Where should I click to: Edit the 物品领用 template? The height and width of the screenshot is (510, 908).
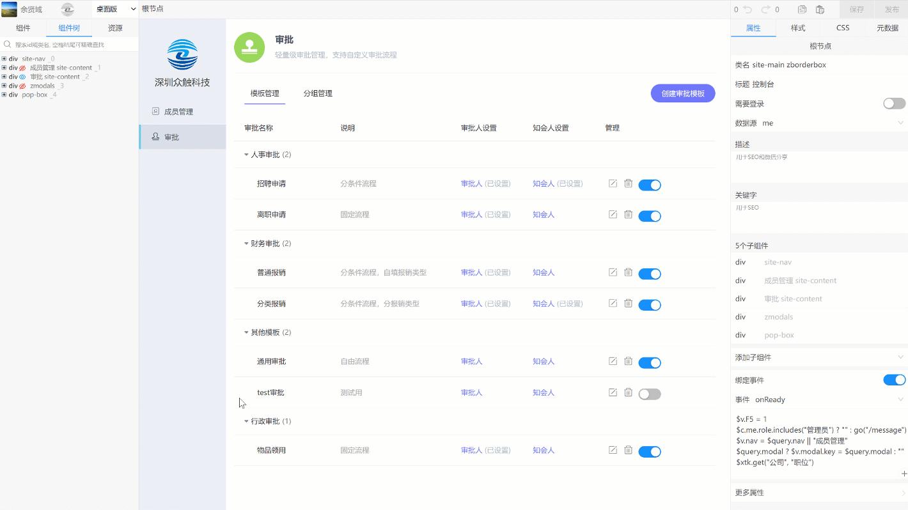(x=613, y=450)
